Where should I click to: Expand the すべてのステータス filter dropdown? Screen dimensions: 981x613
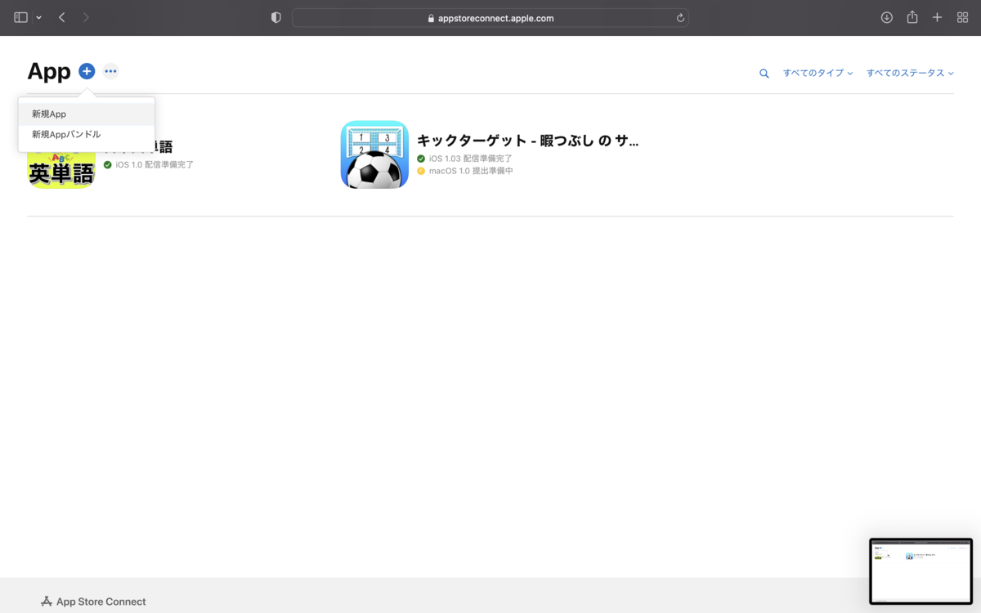911,73
